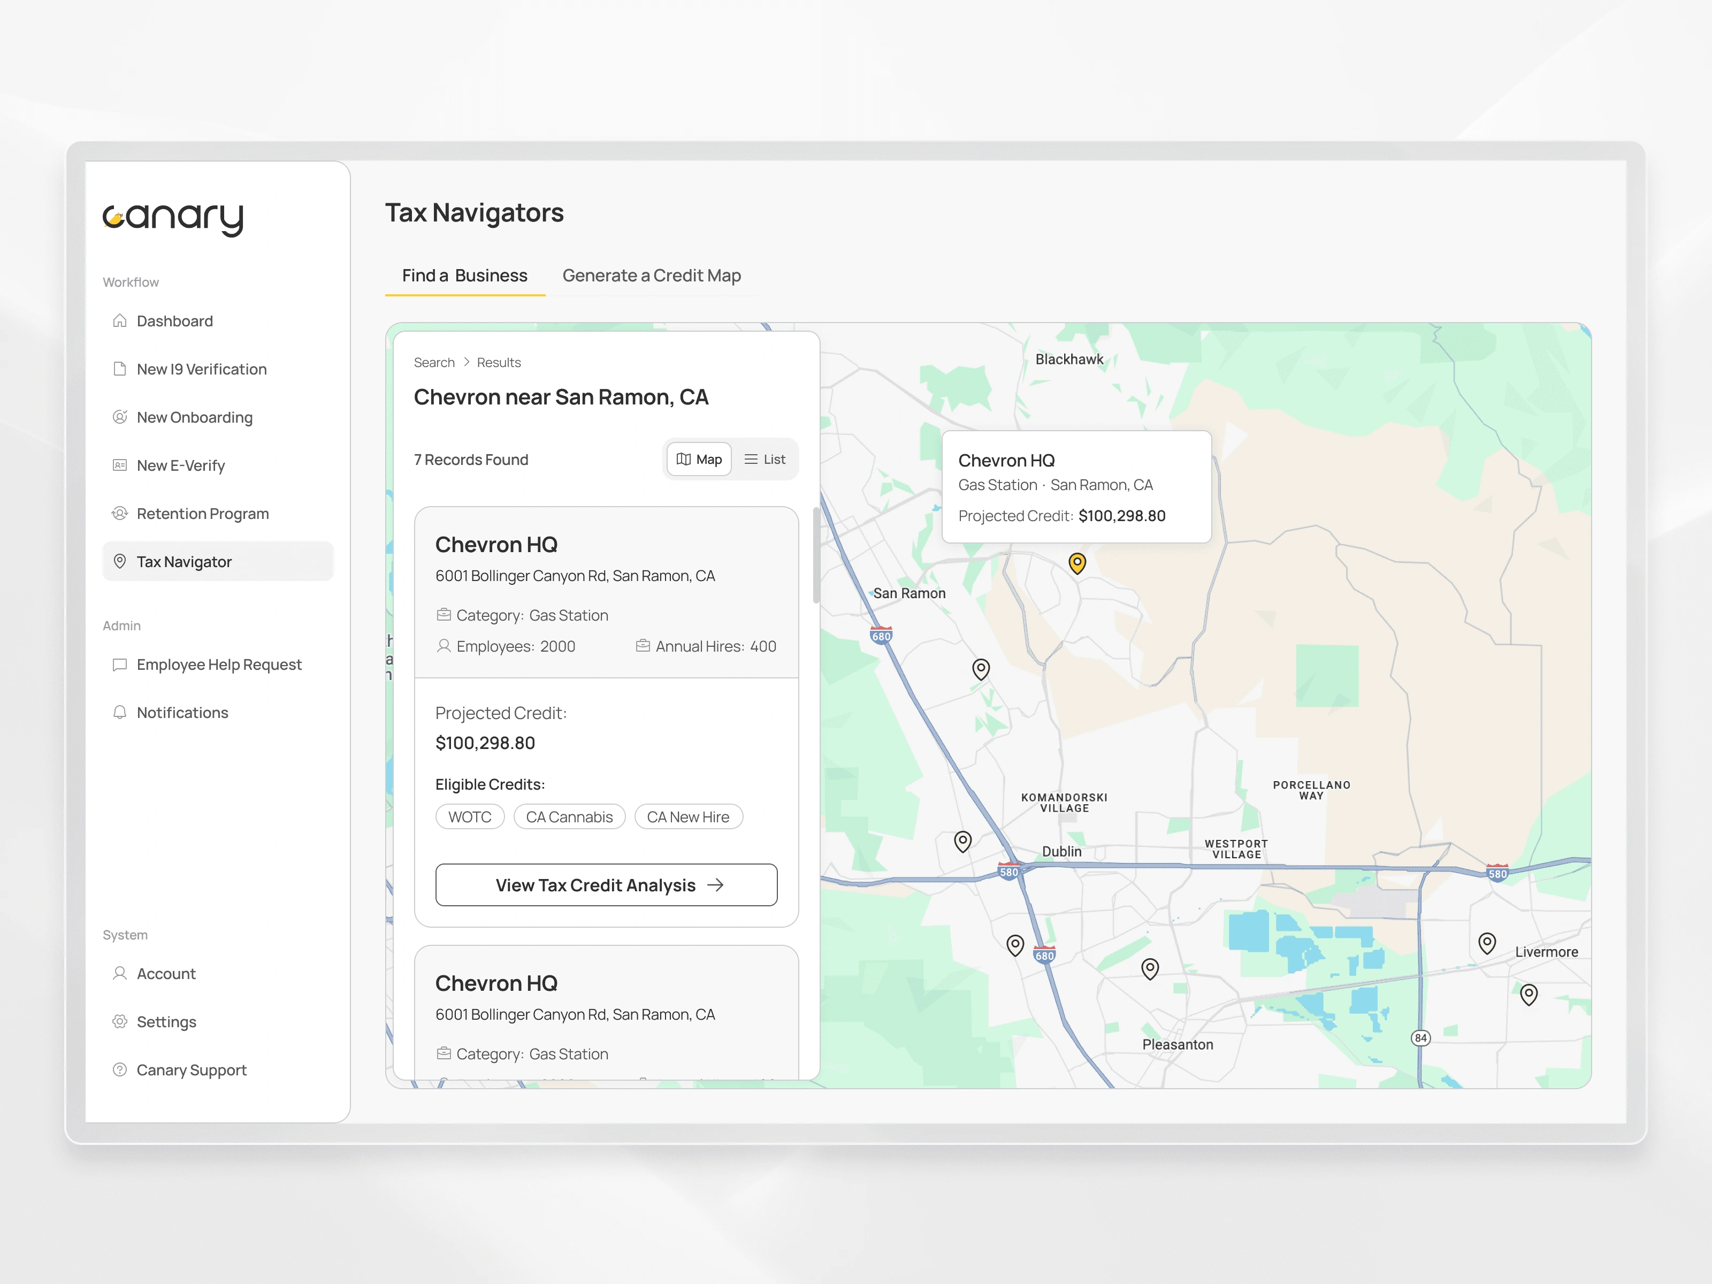Click the New I9 Verification document icon
Image resolution: width=1712 pixels, height=1284 pixels.
(x=119, y=369)
